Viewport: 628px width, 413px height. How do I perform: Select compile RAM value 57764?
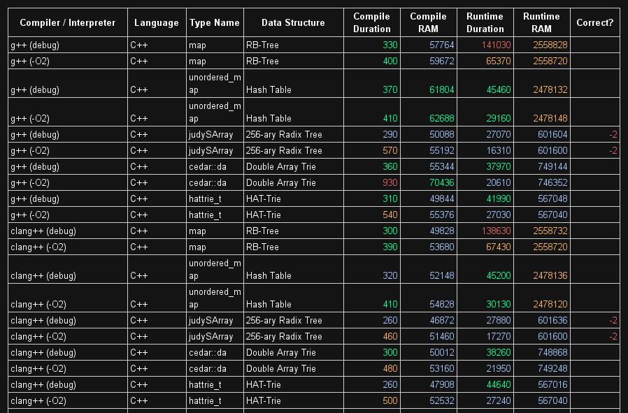[x=442, y=45]
